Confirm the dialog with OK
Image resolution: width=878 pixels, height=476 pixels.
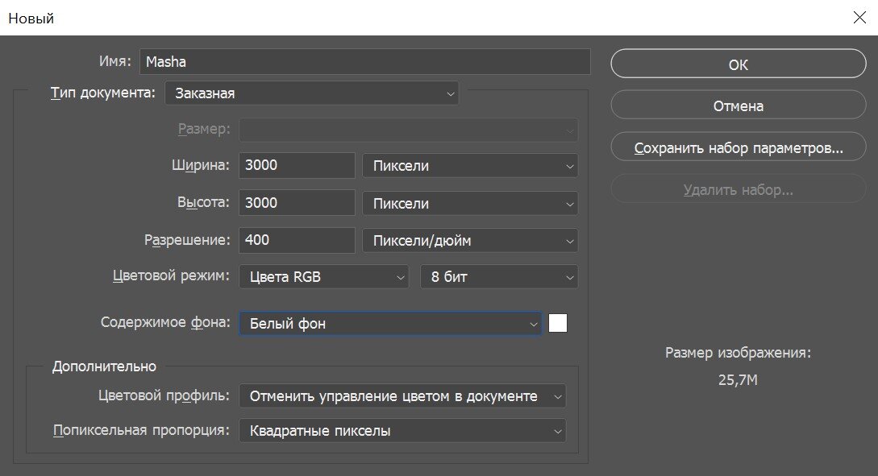(x=738, y=64)
